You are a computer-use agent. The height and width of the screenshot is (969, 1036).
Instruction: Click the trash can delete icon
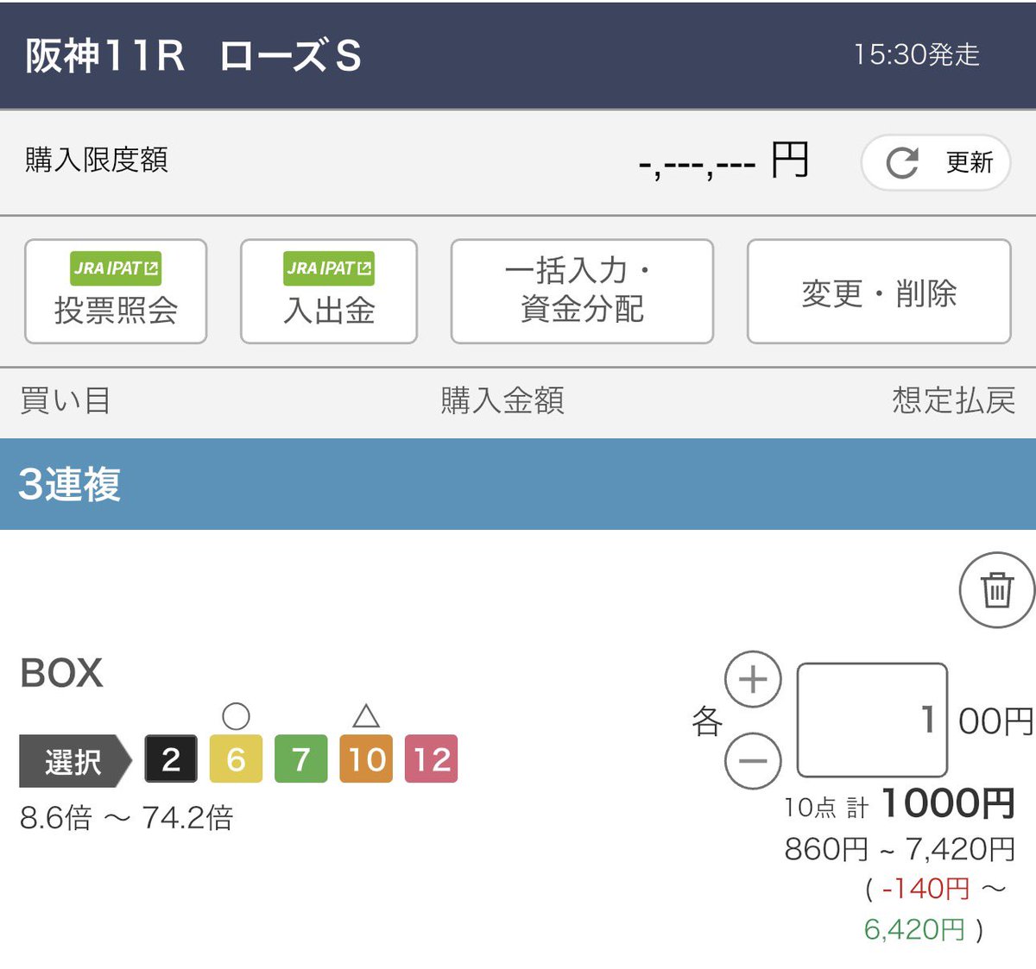click(x=996, y=590)
